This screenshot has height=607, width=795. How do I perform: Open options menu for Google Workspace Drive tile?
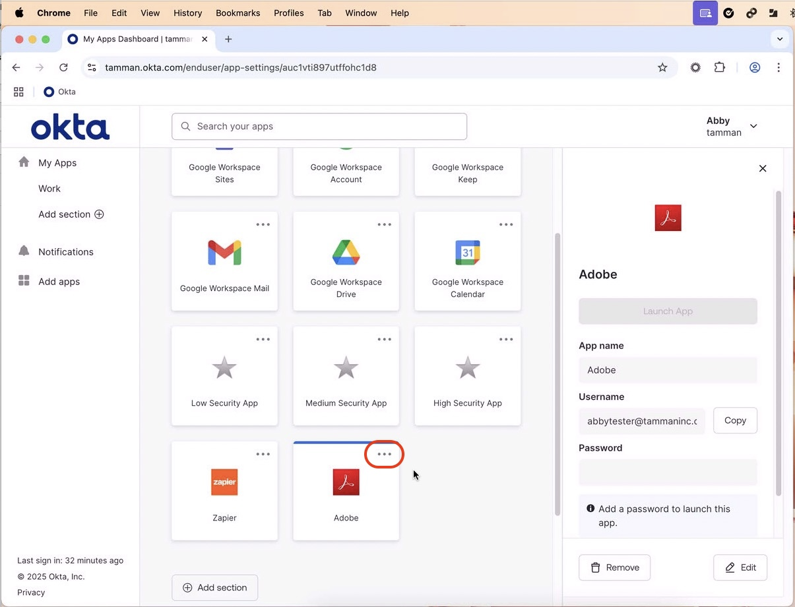point(384,224)
